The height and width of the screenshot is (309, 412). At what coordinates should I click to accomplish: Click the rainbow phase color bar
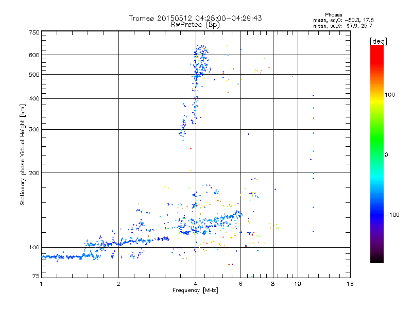(x=377, y=153)
